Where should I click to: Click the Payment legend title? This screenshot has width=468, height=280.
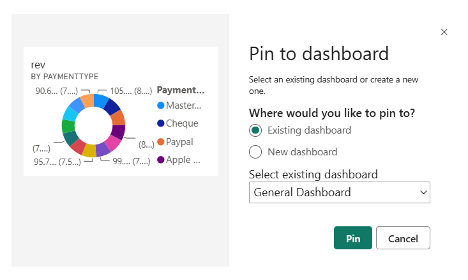click(181, 90)
